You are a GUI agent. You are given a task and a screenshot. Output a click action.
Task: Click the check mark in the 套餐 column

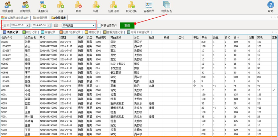coord(273,90)
